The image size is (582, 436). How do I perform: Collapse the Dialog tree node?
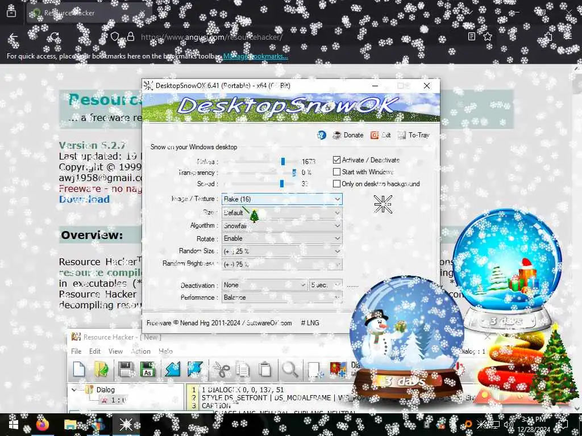point(74,389)
